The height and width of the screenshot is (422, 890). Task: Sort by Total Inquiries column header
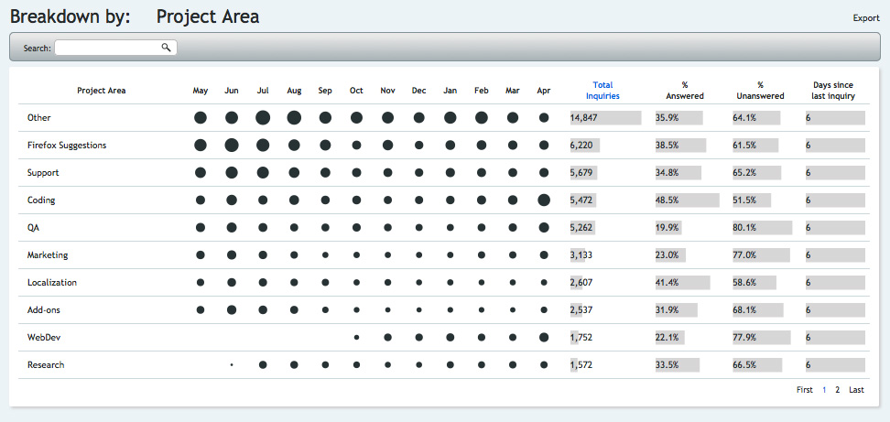(602, 90)
